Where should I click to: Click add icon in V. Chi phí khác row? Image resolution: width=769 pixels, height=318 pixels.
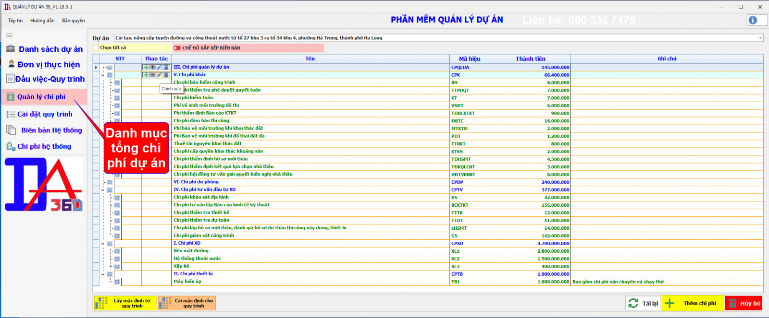(x=146, y=75)
